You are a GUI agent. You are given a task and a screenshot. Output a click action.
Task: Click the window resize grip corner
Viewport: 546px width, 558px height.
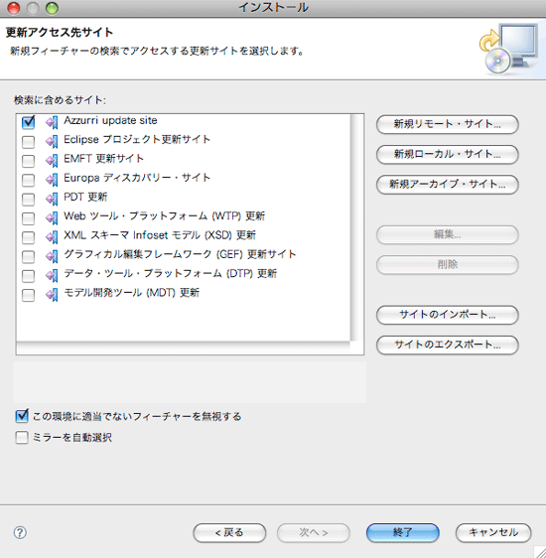(540, 552)
